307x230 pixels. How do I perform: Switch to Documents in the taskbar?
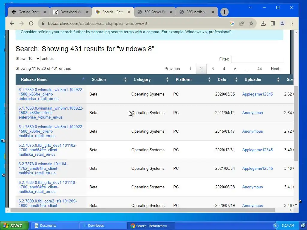[x=55, y=226]
